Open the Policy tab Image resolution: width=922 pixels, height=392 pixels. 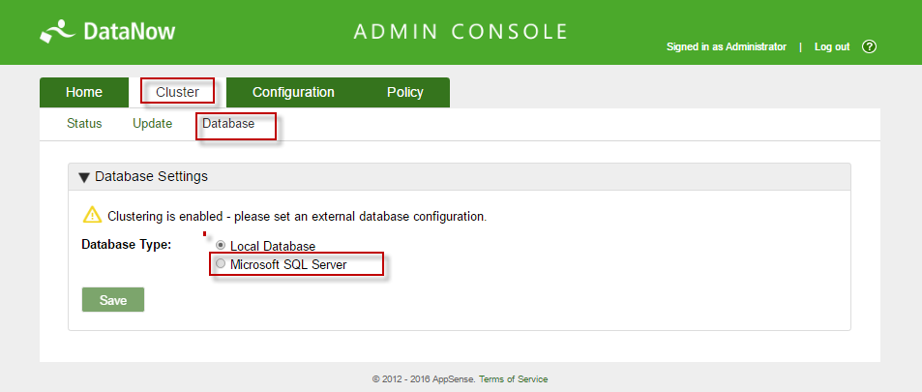tap(405, 93)
